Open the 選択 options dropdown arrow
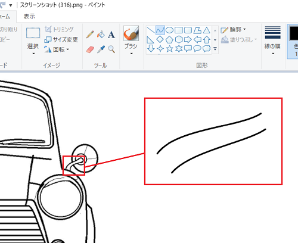 coord(33,54)
